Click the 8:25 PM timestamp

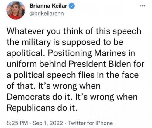17,123
